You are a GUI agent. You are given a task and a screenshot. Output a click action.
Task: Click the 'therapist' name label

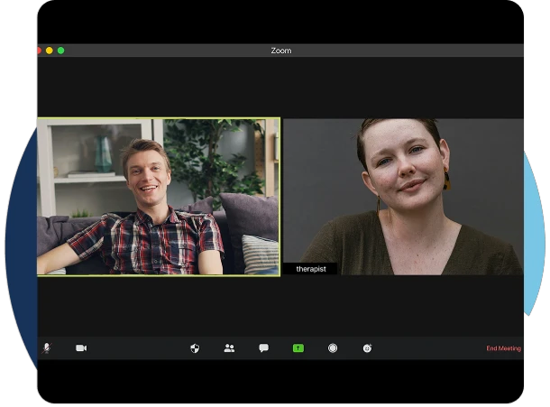click(x=310, y=269)
